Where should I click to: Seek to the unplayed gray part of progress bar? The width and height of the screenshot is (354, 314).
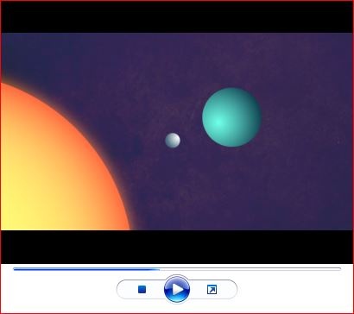[x=250, y=269]
